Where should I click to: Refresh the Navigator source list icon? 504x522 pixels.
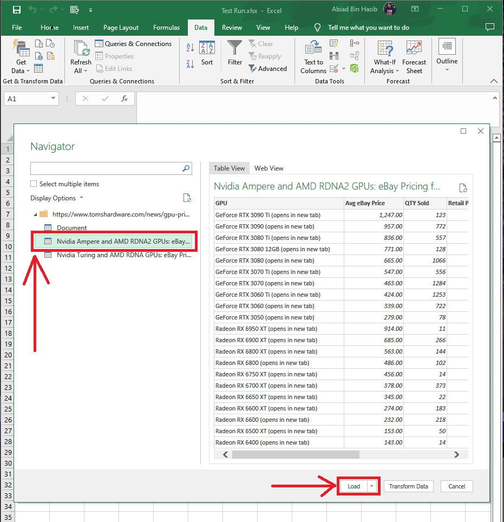[x=187, y=198]
